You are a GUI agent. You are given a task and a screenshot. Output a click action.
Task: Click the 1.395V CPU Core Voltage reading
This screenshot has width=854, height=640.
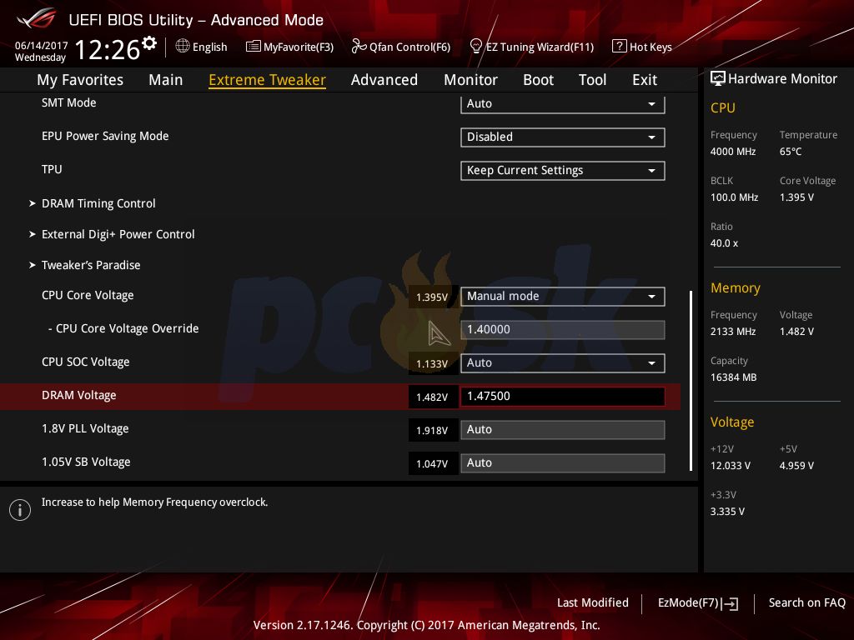click(432, 297)
